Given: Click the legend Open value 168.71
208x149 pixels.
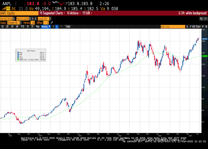Looking at the screenshot, I should (x=42, y=53).
